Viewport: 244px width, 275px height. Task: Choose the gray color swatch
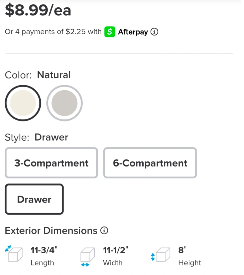tap(64, 103)
